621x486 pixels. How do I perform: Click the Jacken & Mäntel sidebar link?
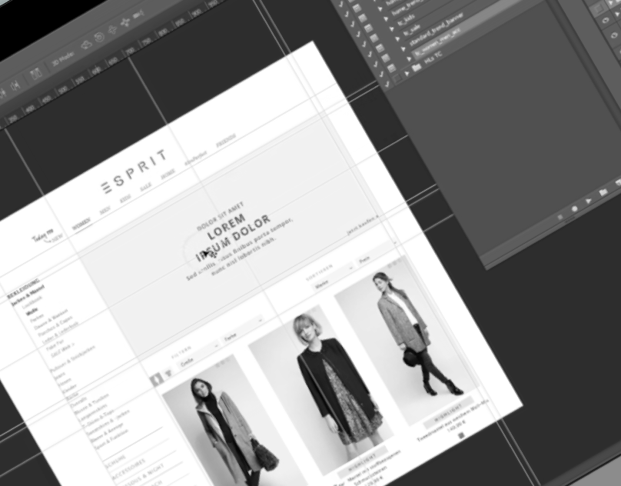pos(28,296)
